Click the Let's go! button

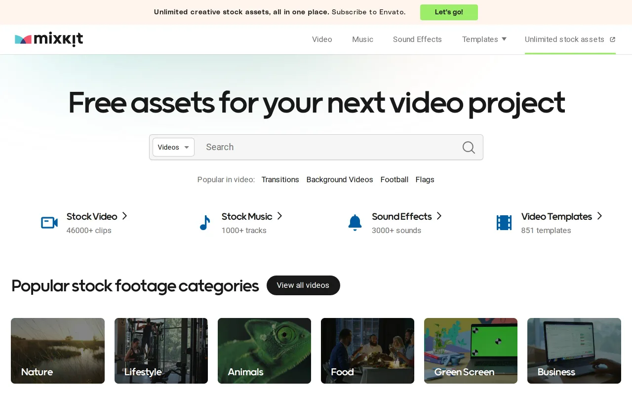point(449,12)
